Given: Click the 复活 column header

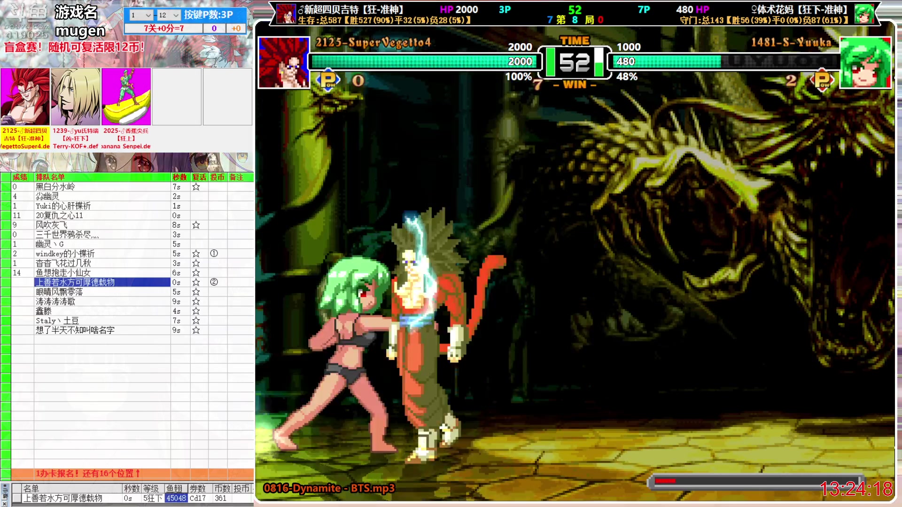Looking at the screenshot, I should tap(199, 177).
